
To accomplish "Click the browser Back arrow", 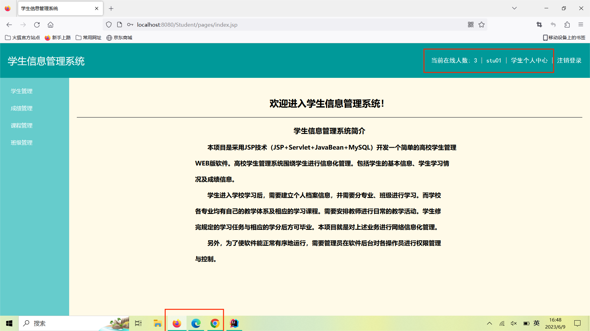I will pos(9,25).
